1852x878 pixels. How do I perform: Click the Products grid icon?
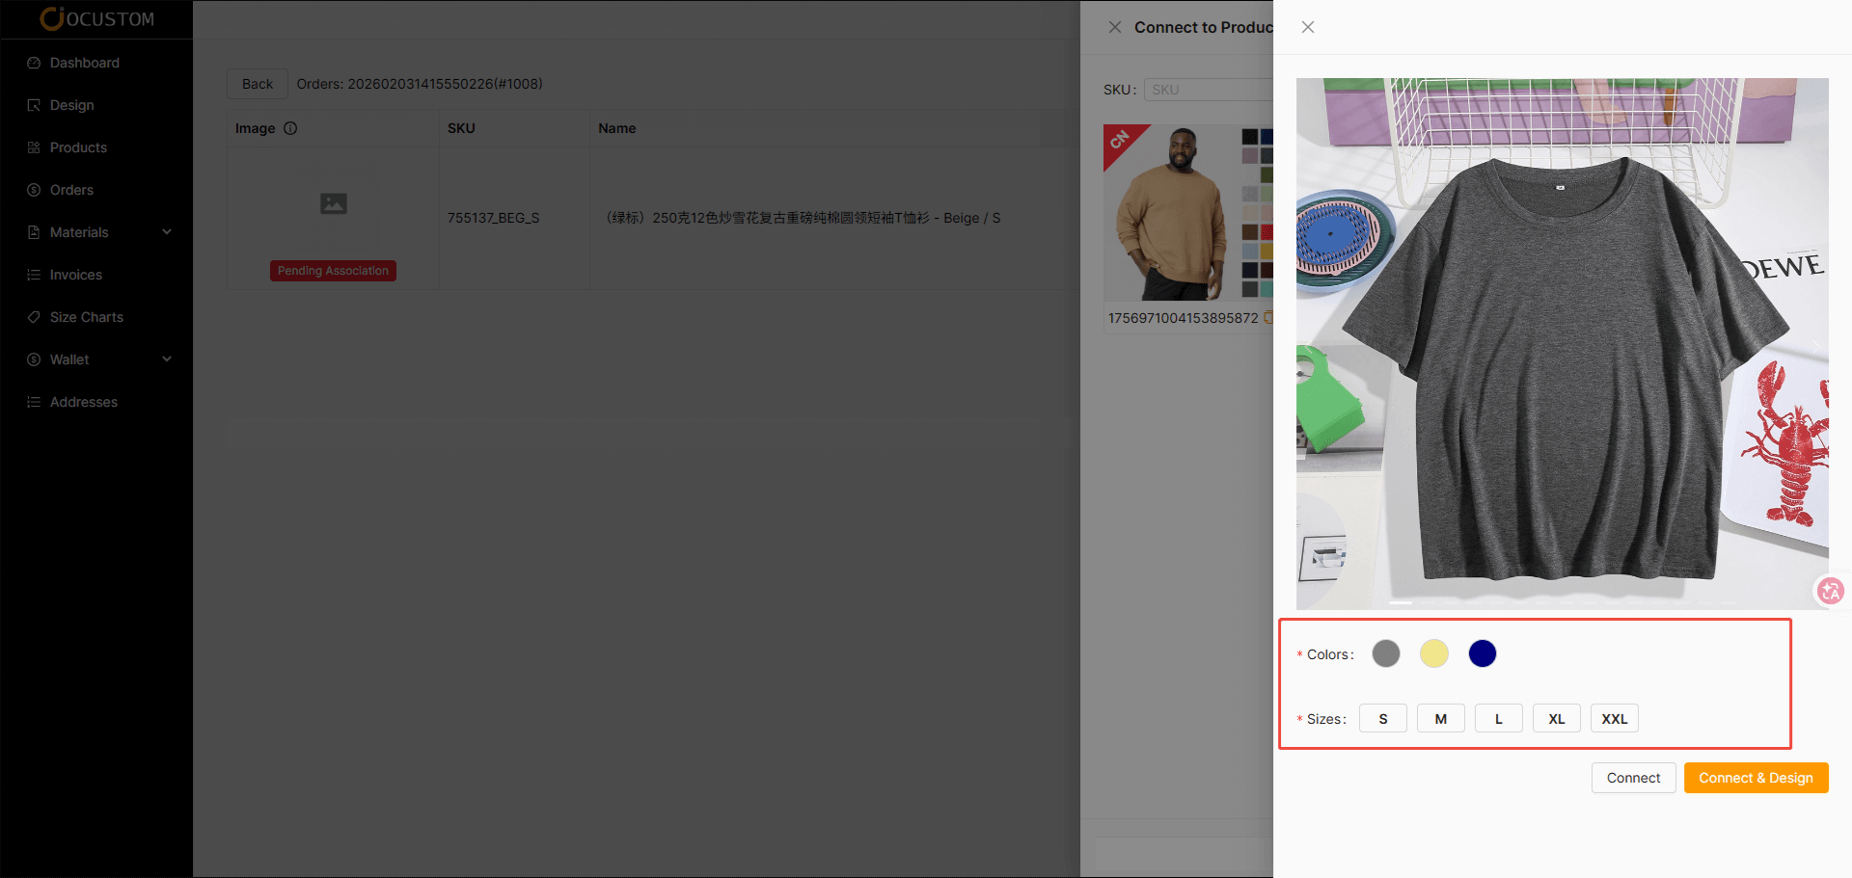coord(34,147)
